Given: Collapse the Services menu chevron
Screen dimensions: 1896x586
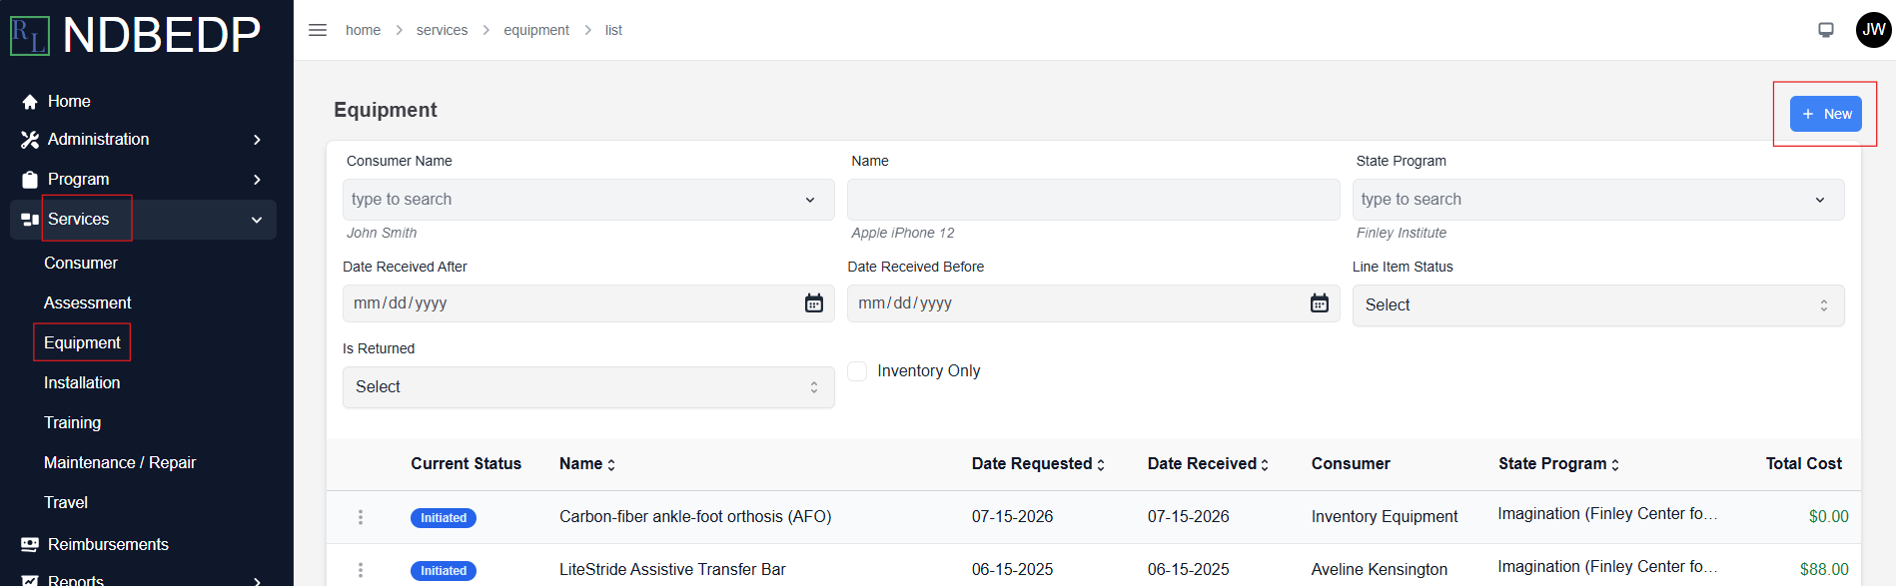Looking at the screenshot, I should pyautogui.click(x=257, y=220).
